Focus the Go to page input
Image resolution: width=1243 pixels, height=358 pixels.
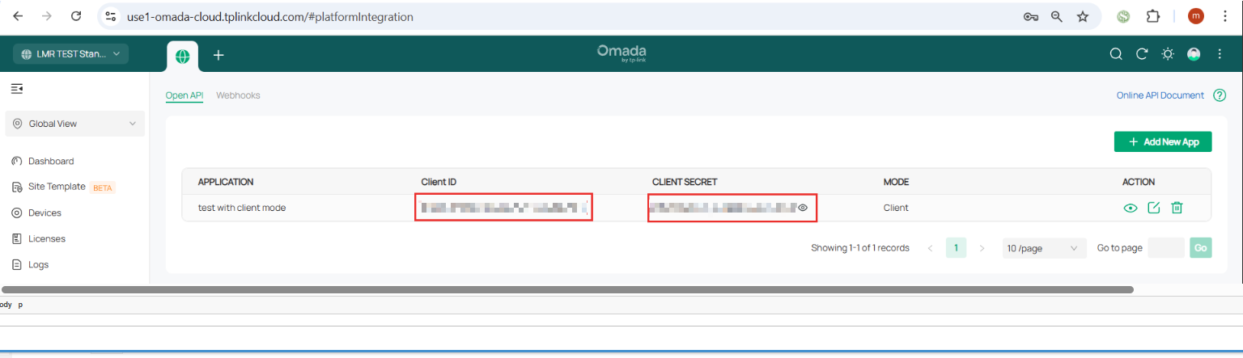1166,248
